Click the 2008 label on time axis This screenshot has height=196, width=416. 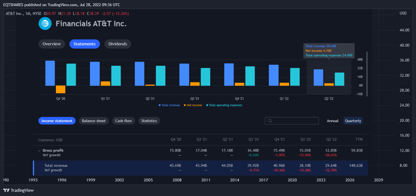(x=177, y=179)
